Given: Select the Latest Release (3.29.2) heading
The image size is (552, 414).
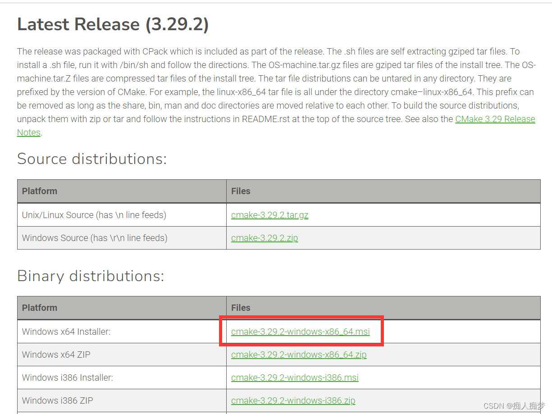Looking at the screenshot, I should [113, 24].
